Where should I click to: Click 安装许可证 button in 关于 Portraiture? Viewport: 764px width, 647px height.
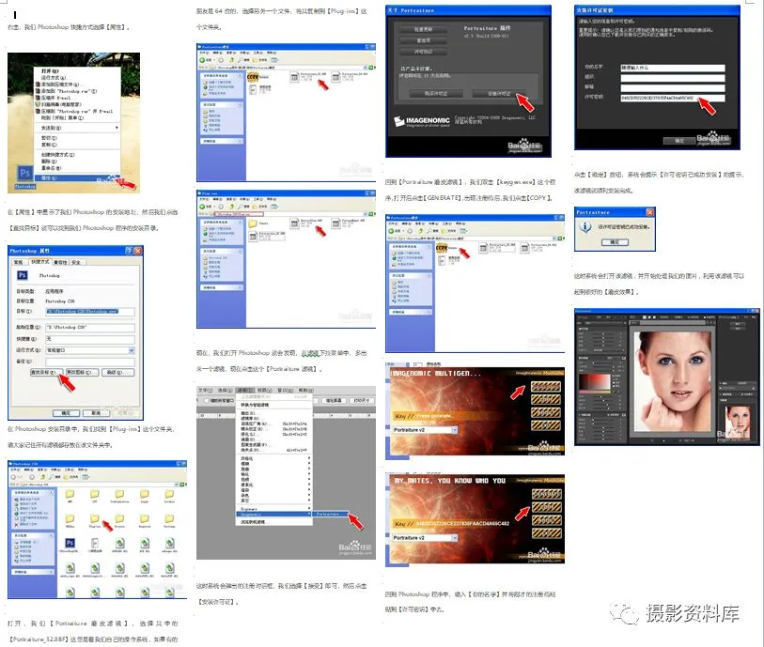coord(499,94)
